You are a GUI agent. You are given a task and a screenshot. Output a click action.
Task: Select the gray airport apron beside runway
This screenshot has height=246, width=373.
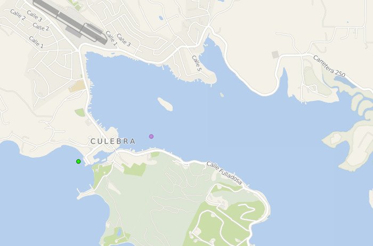click(74, 32)
